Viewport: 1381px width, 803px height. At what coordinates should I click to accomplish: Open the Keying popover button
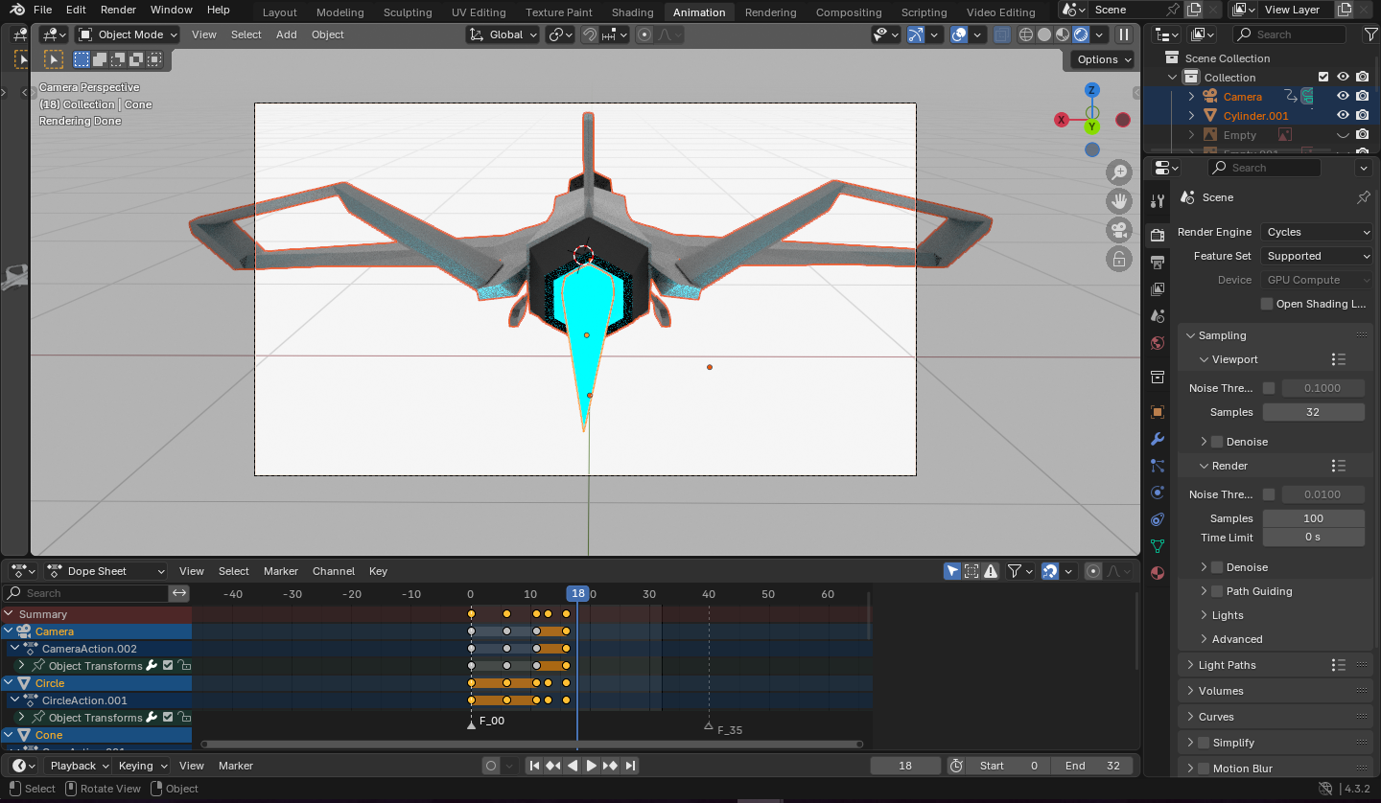pyautogui.click(x=142, y=766)
